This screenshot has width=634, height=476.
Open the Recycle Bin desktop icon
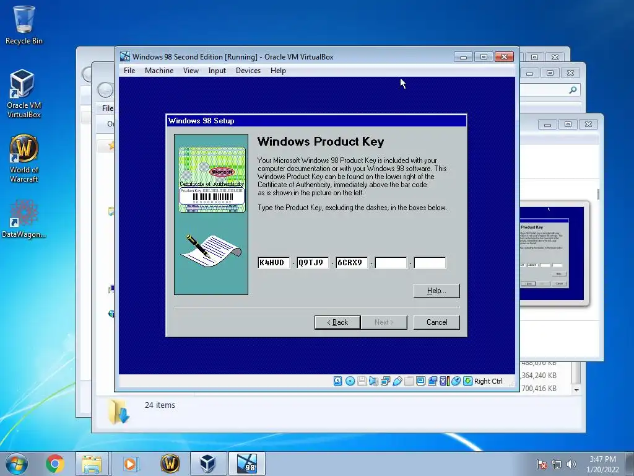(x=24, y=25)
